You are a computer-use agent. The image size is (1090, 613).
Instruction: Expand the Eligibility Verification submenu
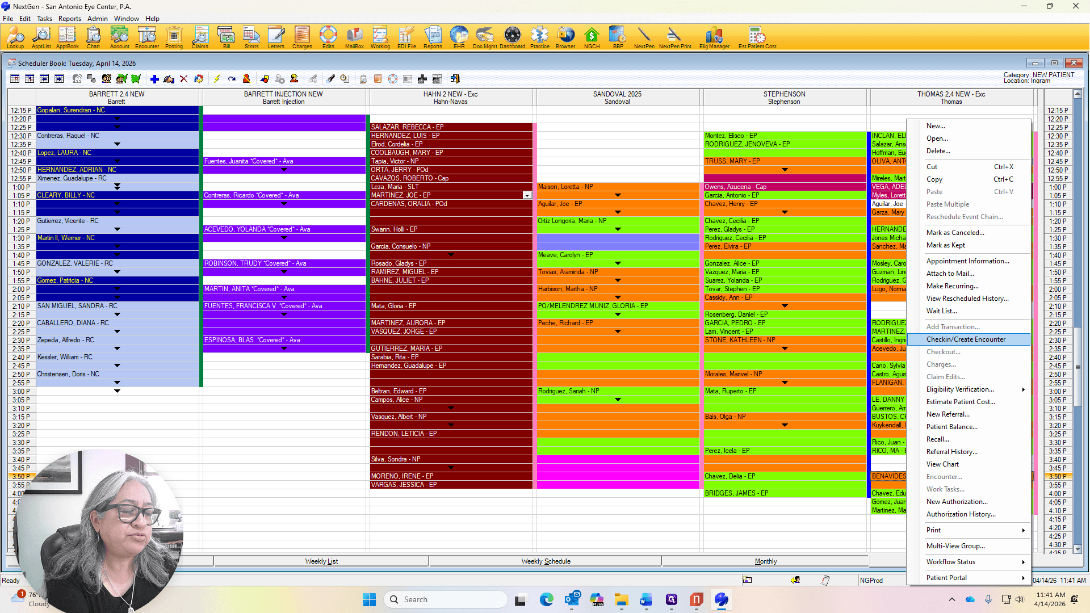1024,389
